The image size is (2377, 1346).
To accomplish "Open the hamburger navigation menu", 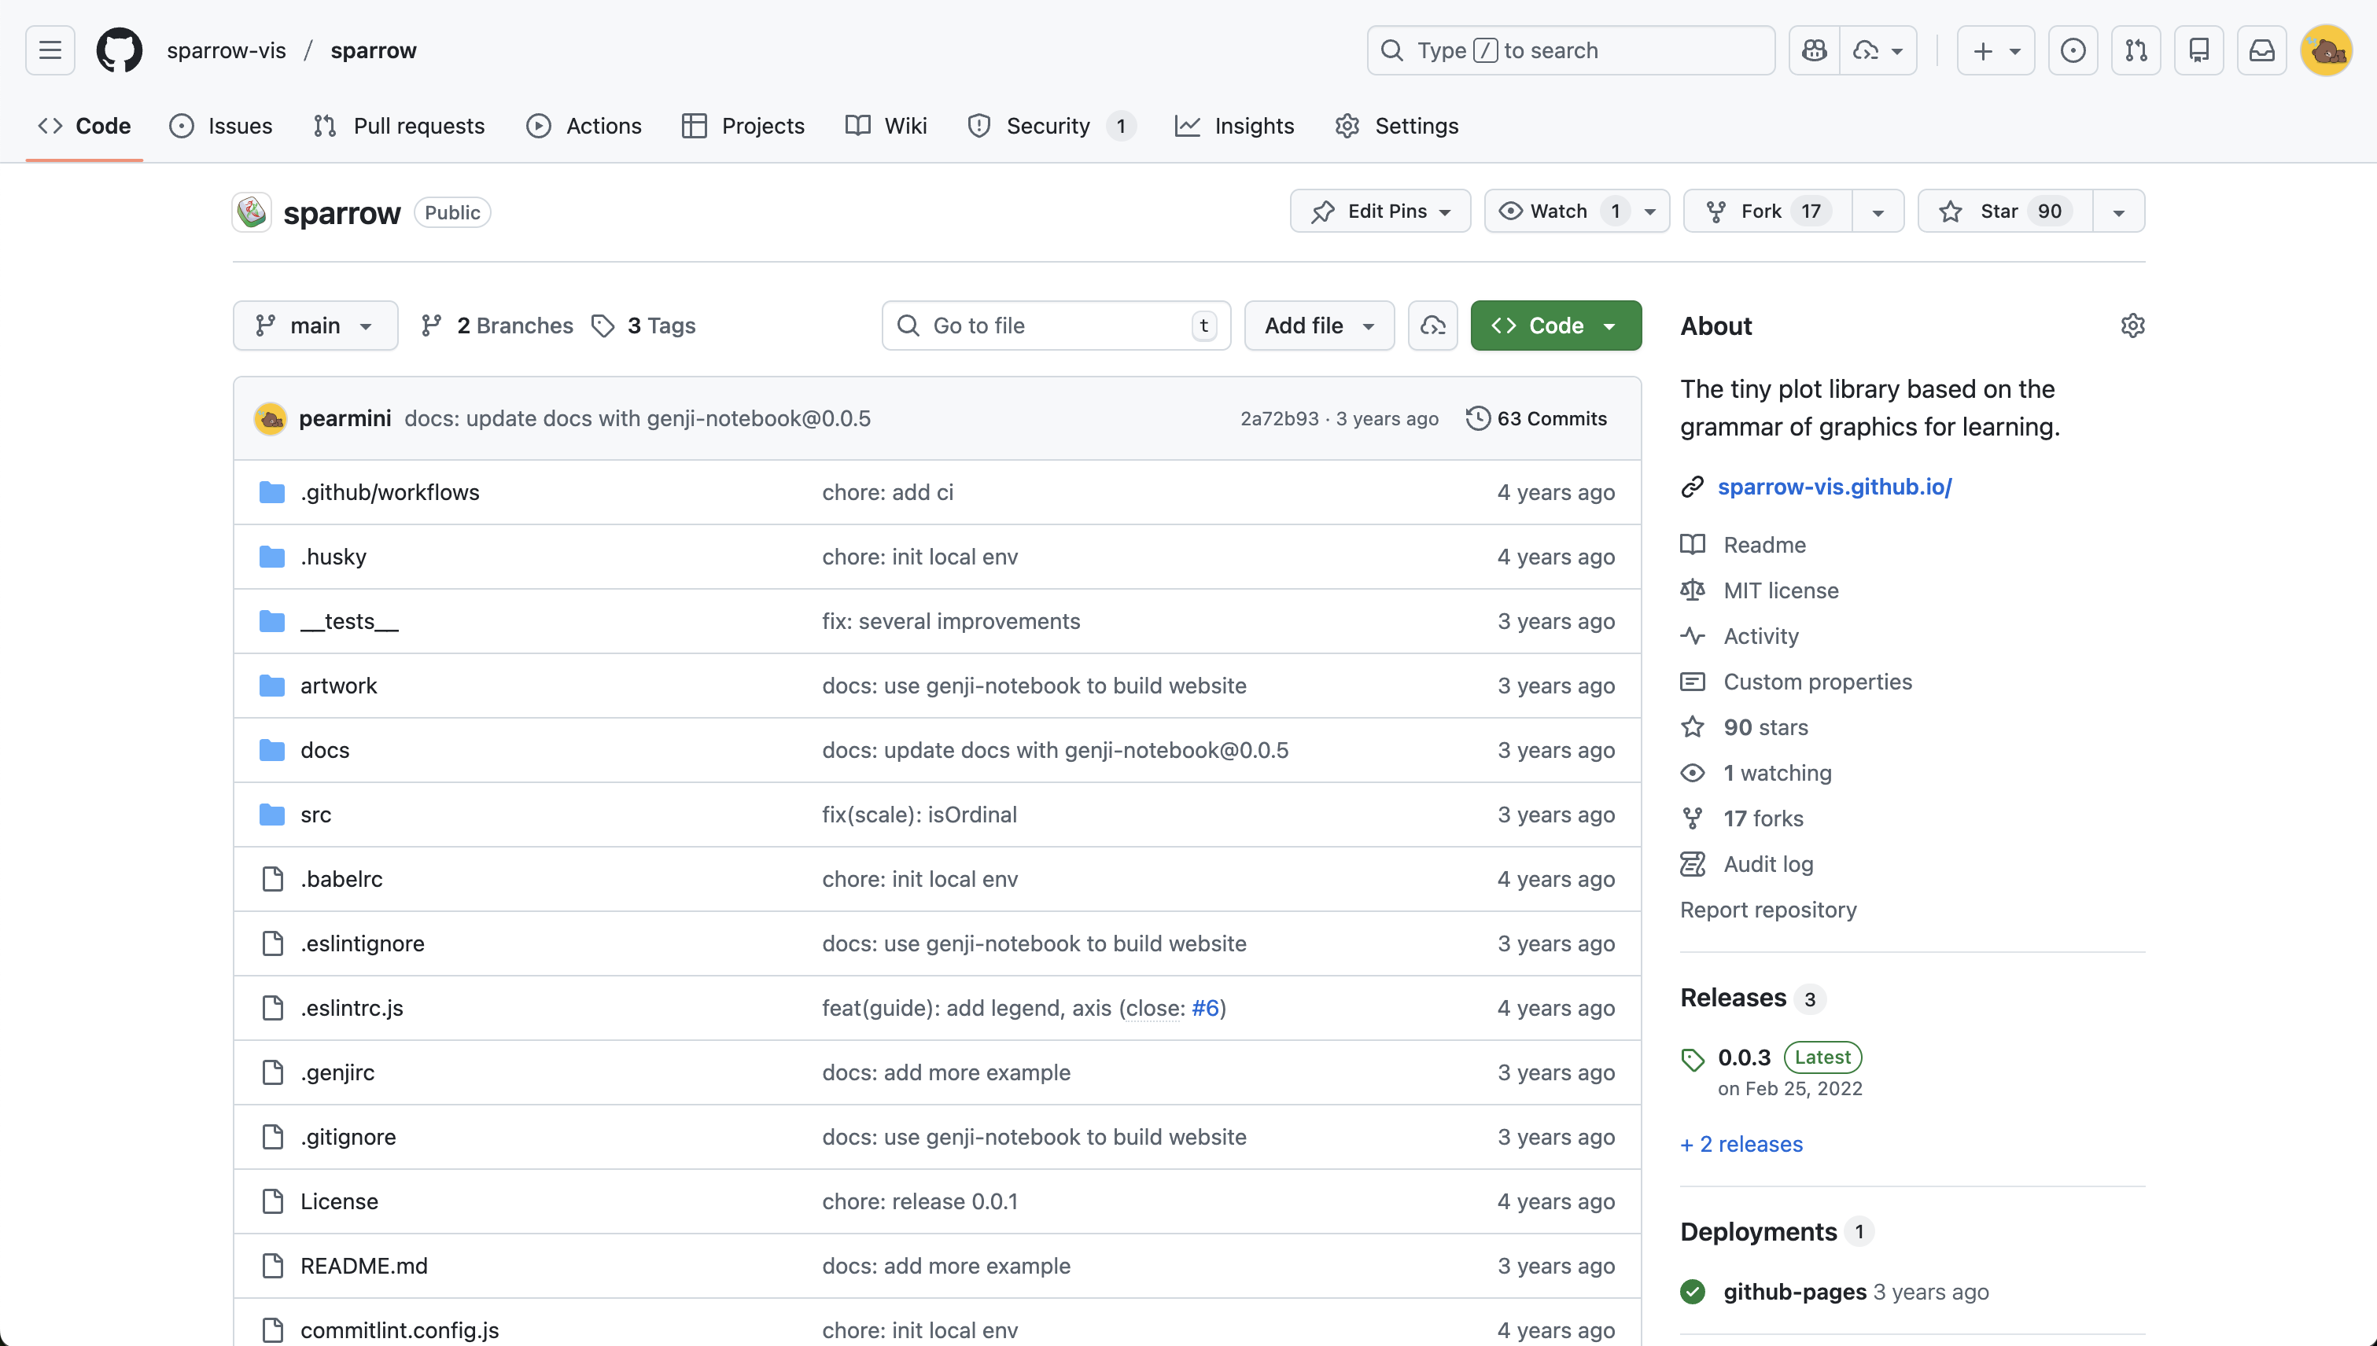I will pos(50,50).
